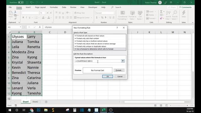Click the Paste clipboard icon

point(11,13)
